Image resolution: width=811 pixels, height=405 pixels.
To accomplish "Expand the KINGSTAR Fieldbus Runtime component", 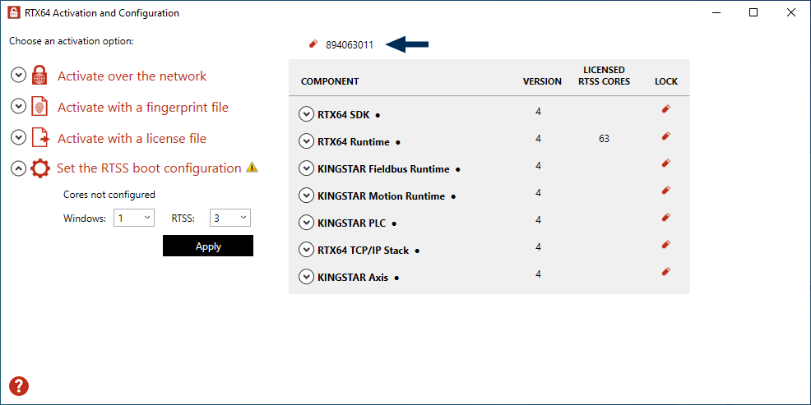I will [x=306, y=168].
